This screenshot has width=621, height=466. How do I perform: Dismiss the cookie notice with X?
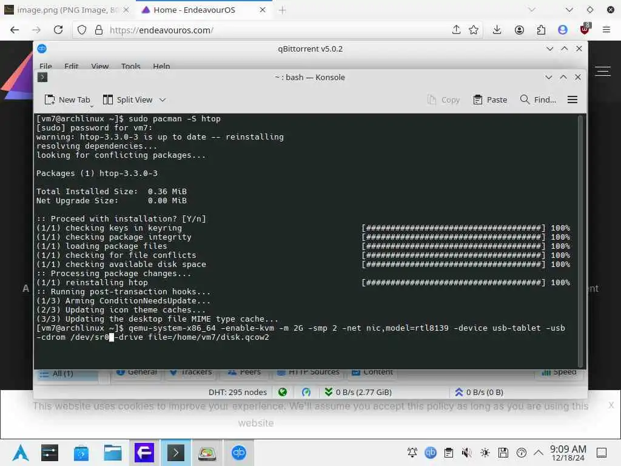611,405
